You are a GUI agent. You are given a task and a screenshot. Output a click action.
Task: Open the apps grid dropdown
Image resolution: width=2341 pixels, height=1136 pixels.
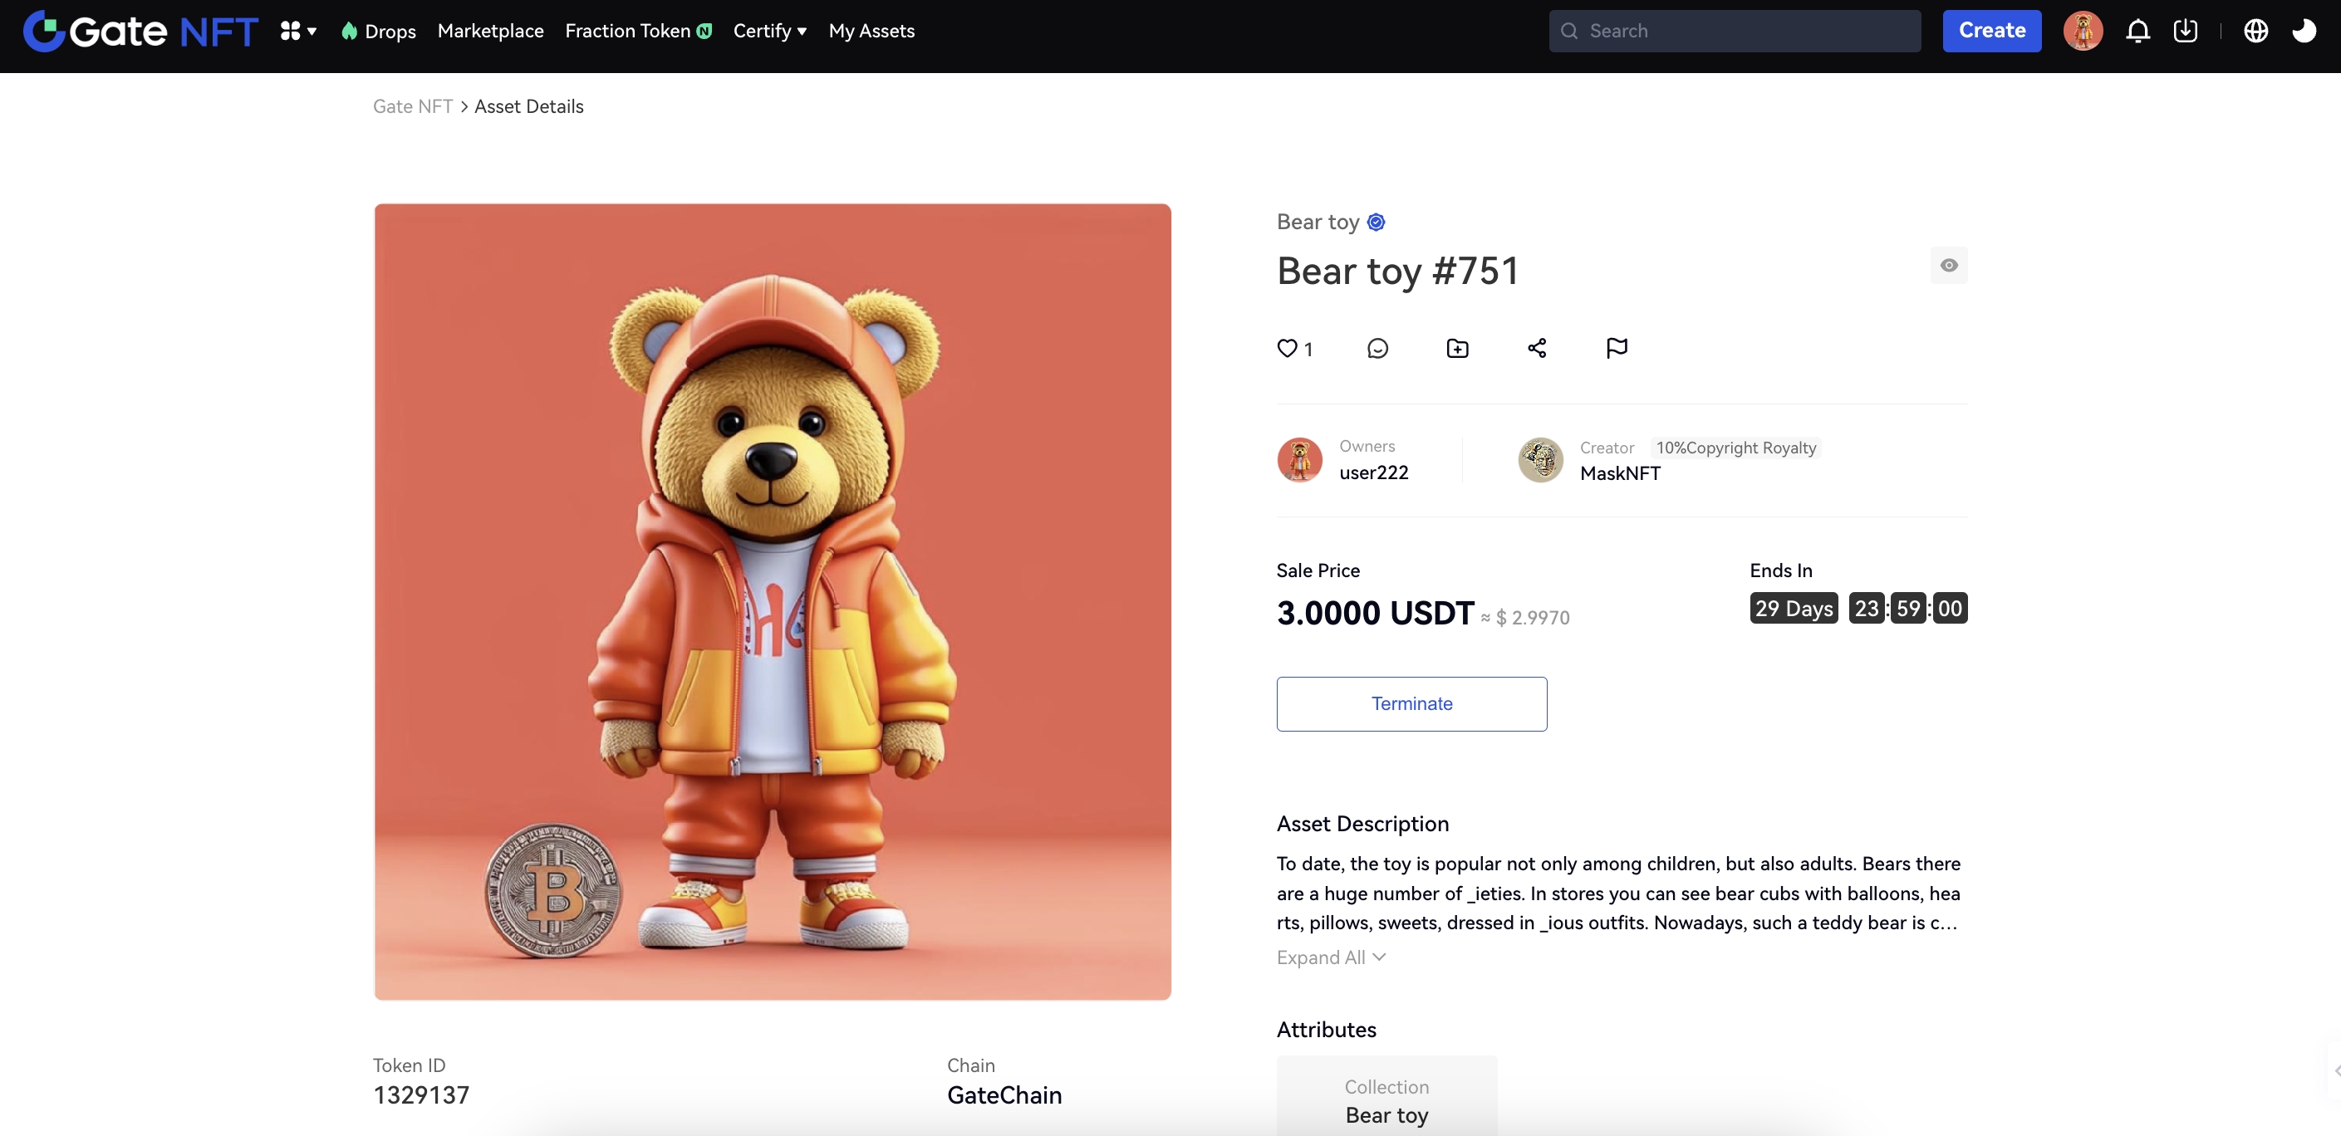pos(298,31)
